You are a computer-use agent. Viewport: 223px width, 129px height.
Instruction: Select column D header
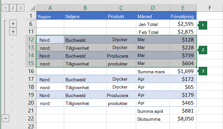coord(153,8)
